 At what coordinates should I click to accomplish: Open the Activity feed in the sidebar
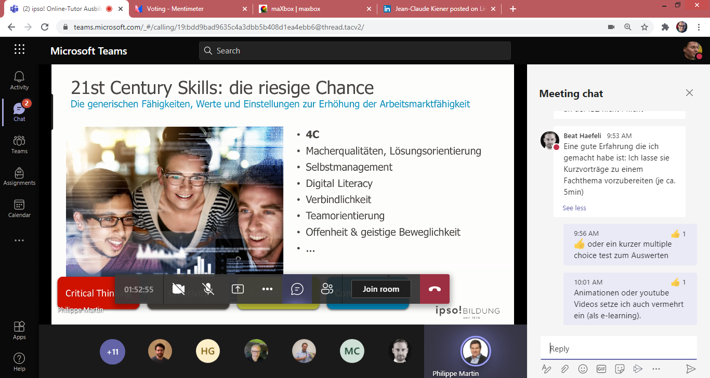[19, 80]
